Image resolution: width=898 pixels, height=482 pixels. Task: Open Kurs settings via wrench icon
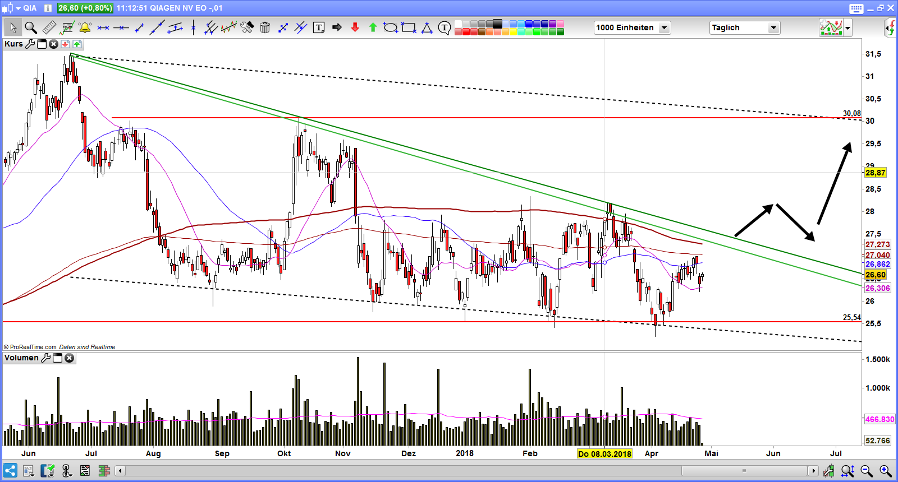(x=30, y=44)
